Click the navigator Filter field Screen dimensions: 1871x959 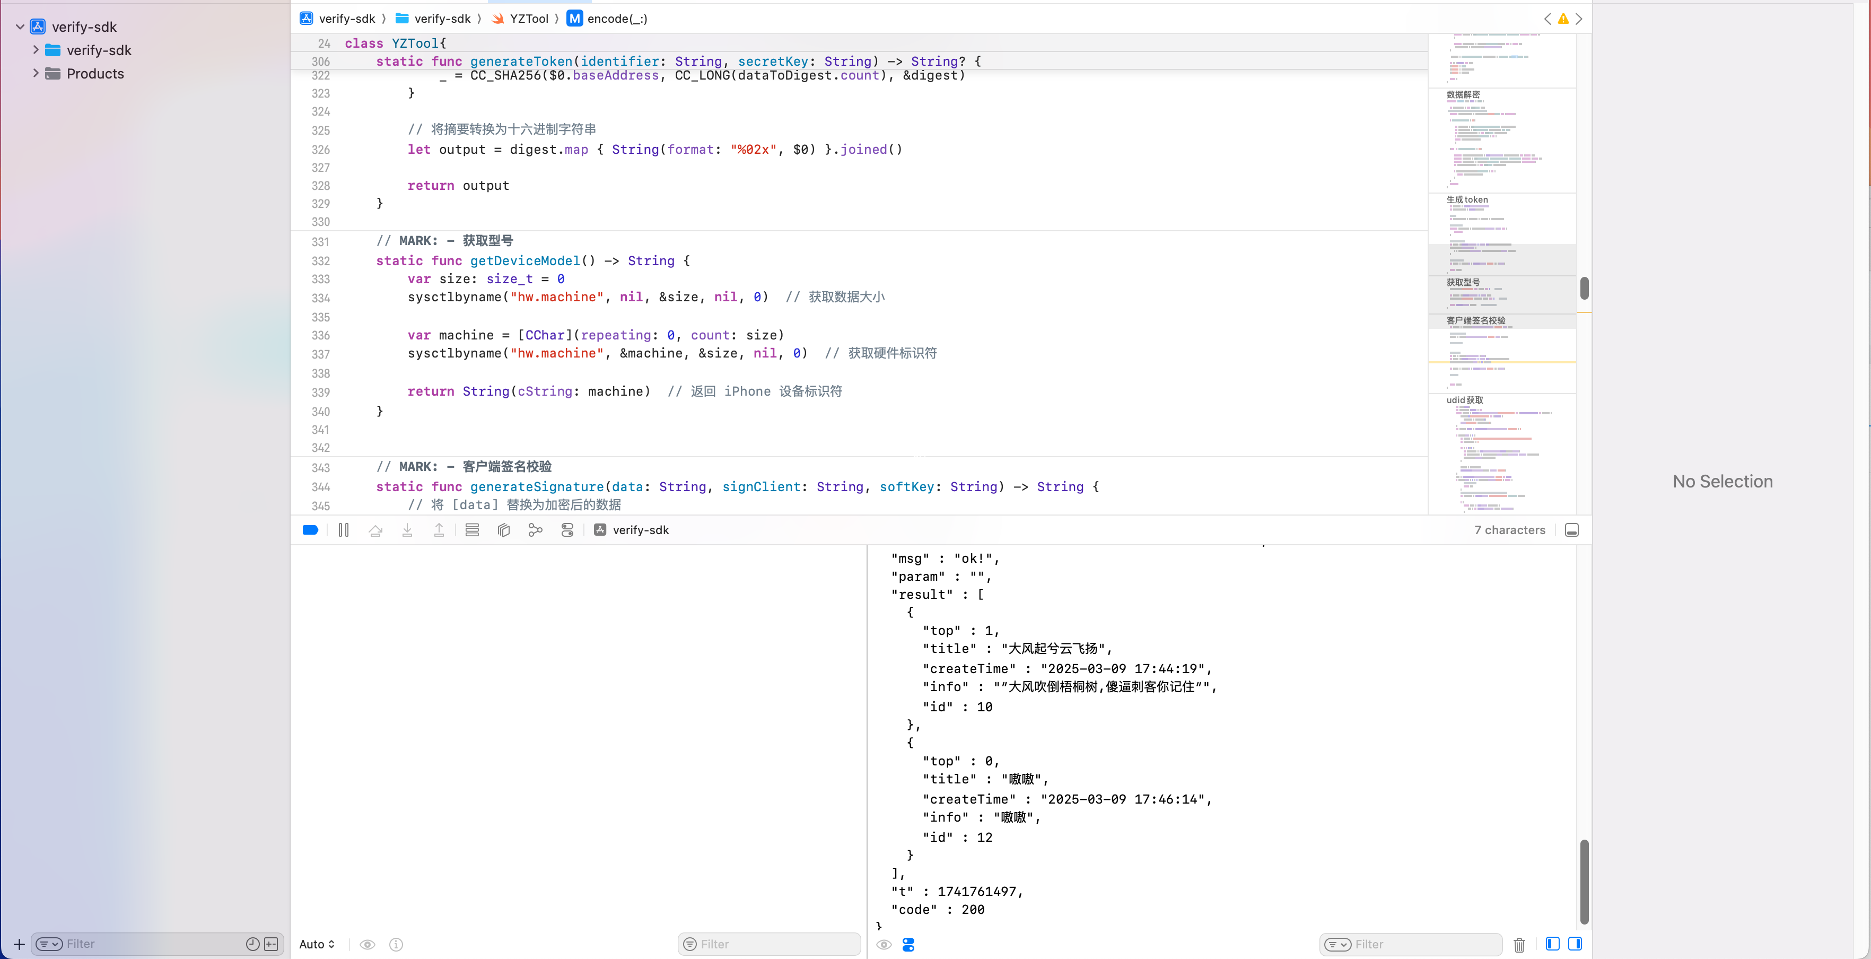(145, 944)
